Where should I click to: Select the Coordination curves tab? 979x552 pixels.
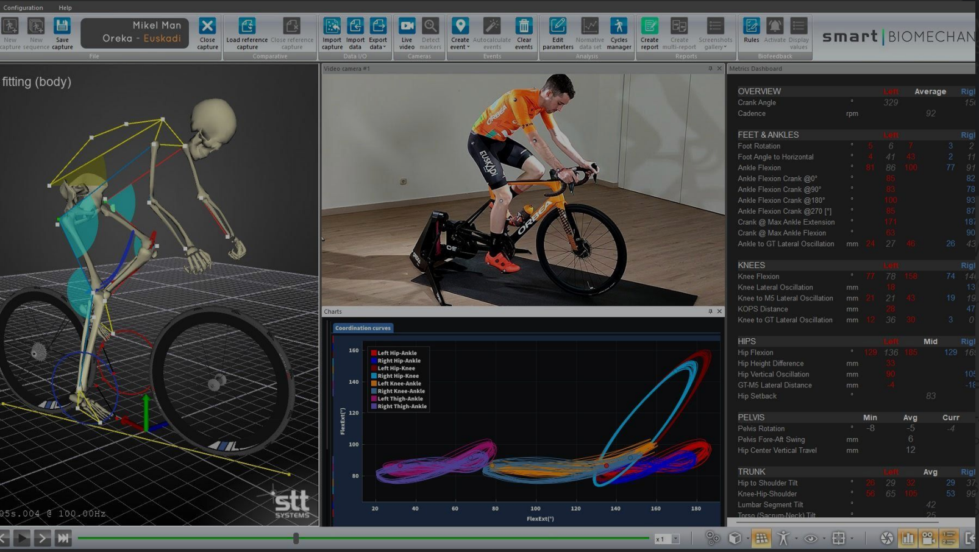click(x=363, y=328)
